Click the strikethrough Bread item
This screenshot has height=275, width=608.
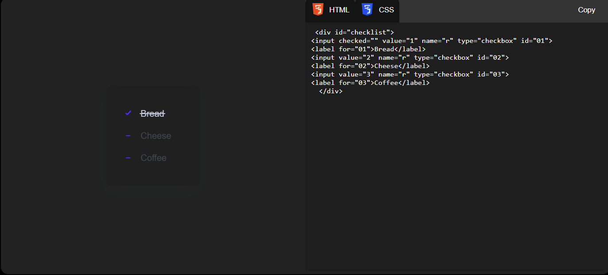tap(152, 113)
